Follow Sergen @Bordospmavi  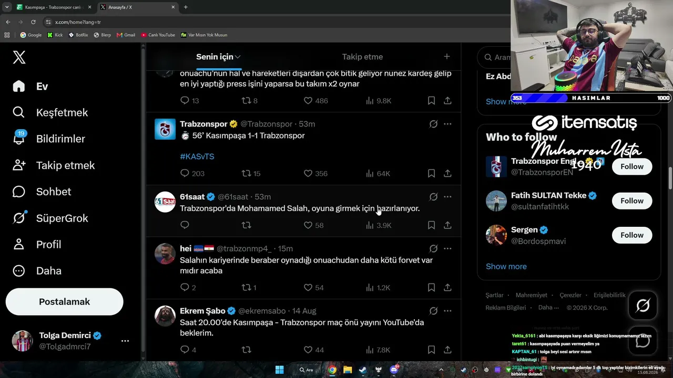632,235
